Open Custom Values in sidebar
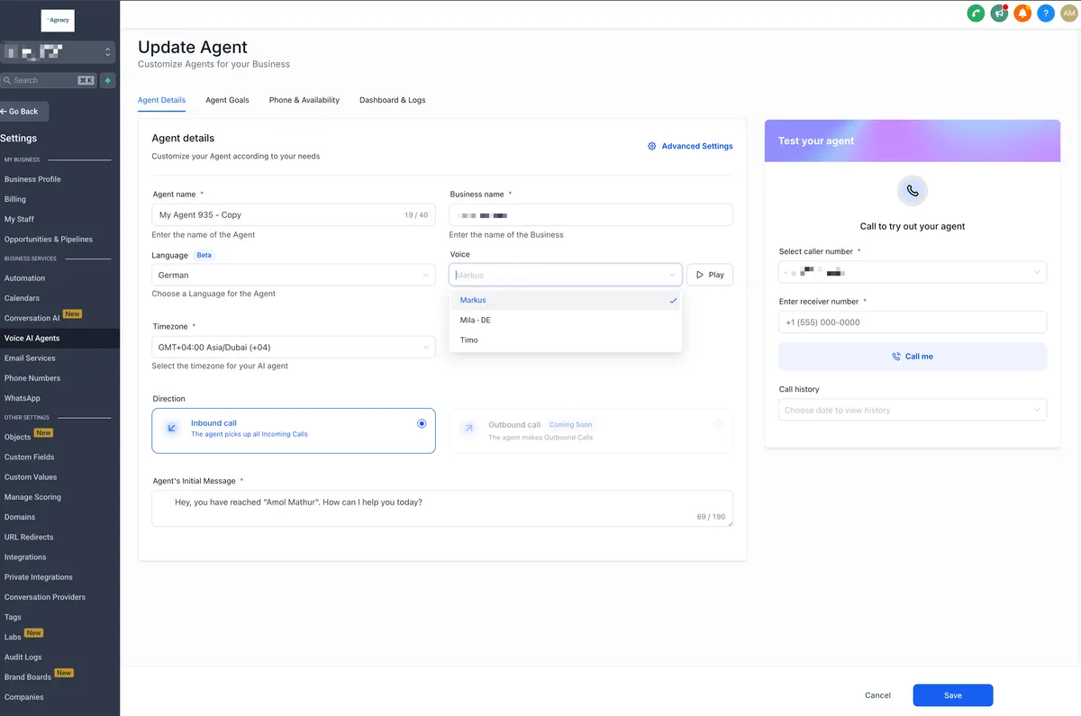This screenshot has width=1081, height=716. (x=31, y=477)
